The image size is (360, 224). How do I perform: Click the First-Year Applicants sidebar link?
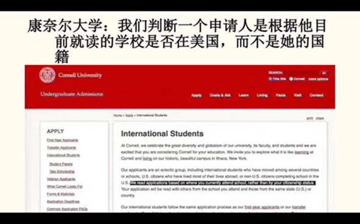click(62, 140)
